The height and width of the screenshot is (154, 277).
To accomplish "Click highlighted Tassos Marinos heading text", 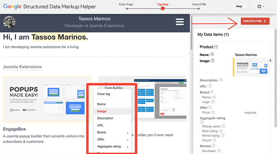I will point(59,37).
